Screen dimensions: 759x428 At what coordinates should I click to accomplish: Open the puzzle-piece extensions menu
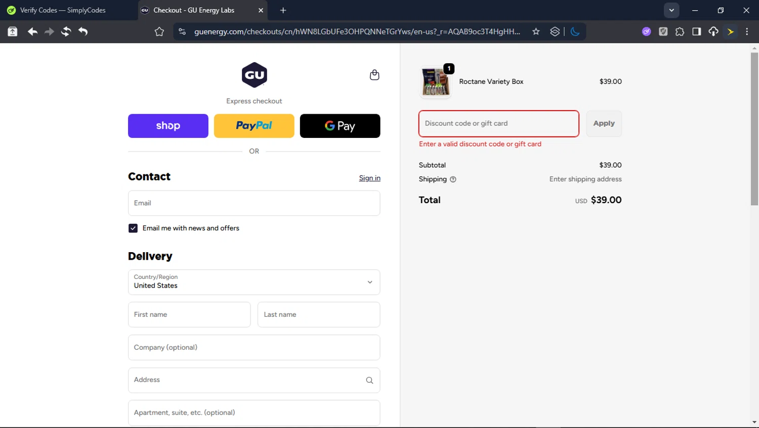(x=680, y=31)
